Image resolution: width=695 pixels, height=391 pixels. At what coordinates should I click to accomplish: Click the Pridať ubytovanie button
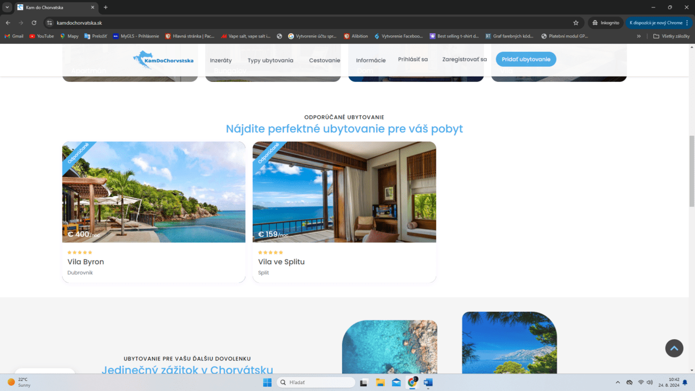526,59
